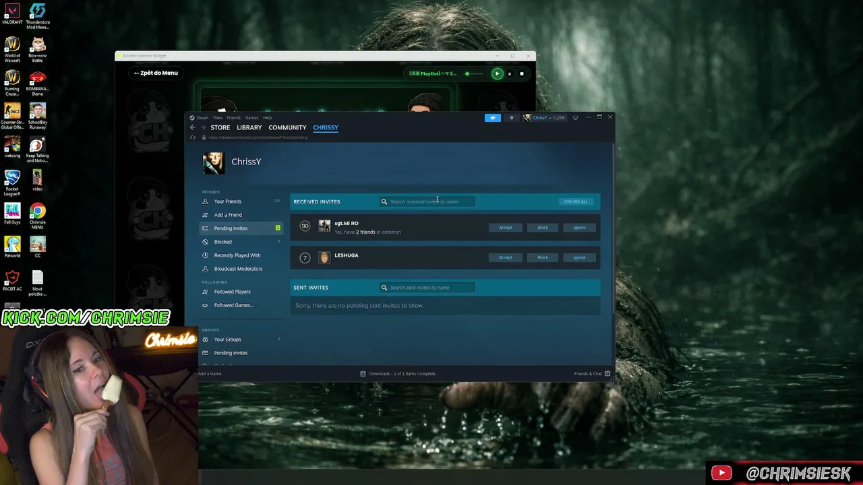The image size is (863, 485).
Task: Open the Steam menu
Action: pyautogui.click(x=202, y=118)
